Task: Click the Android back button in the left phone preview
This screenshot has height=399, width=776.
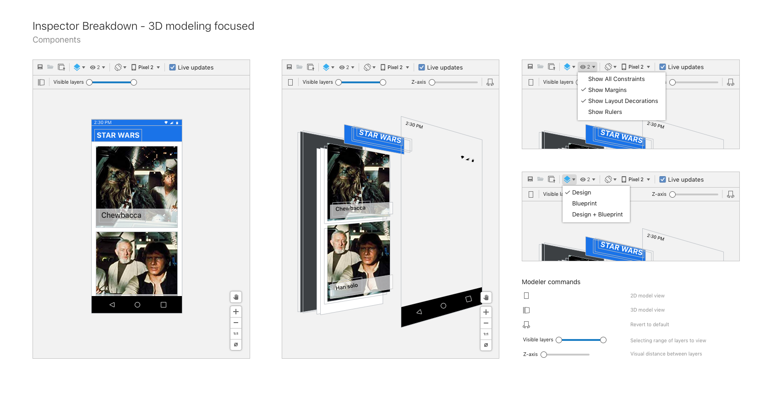Action: click(x=112, y=305)
